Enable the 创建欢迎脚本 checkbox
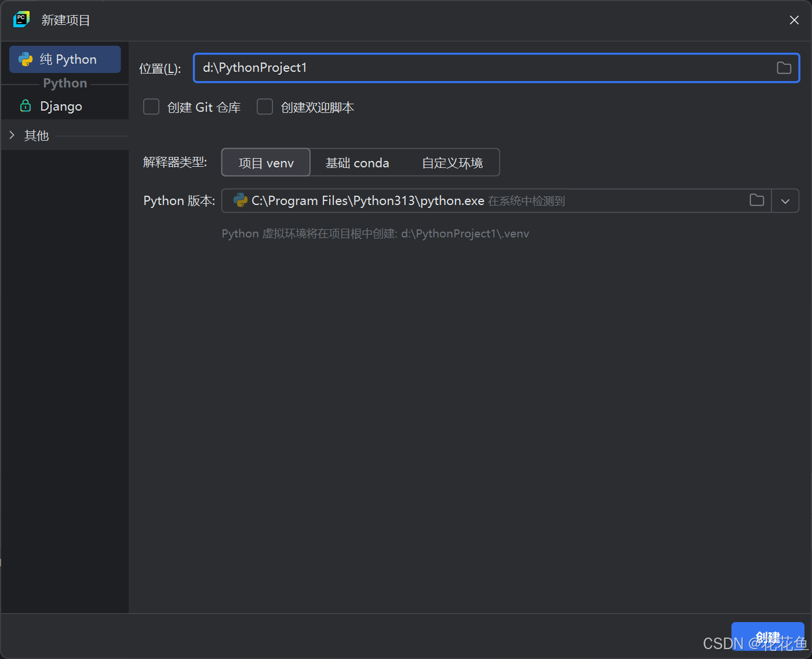Image resolution: width=812 pixels, height=659 pixels. click(x=265, y=107)
